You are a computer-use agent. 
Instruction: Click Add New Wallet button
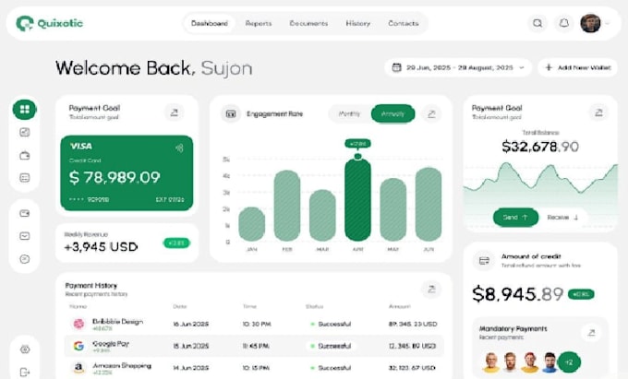coord(577,67)
